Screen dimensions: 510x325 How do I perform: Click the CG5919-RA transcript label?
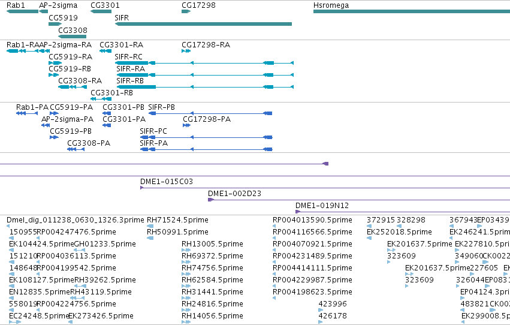coord(71,56)
